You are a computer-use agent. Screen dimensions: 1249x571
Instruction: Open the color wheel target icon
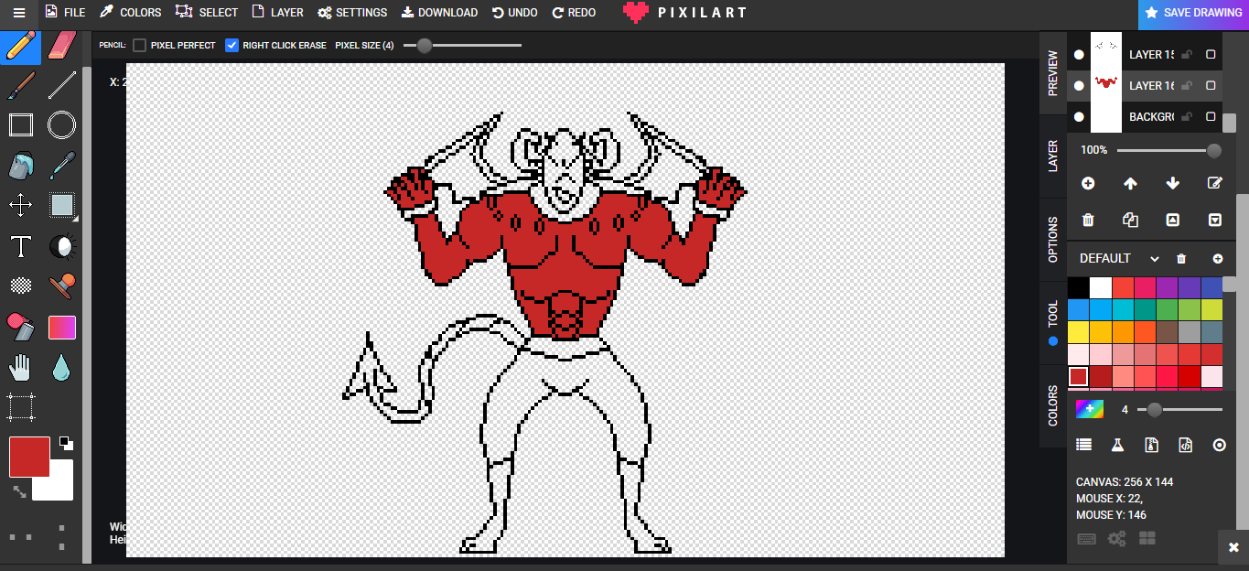1219,445
